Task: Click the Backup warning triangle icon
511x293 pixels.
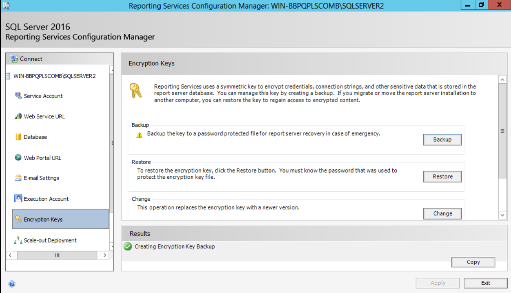Action: 139,135
